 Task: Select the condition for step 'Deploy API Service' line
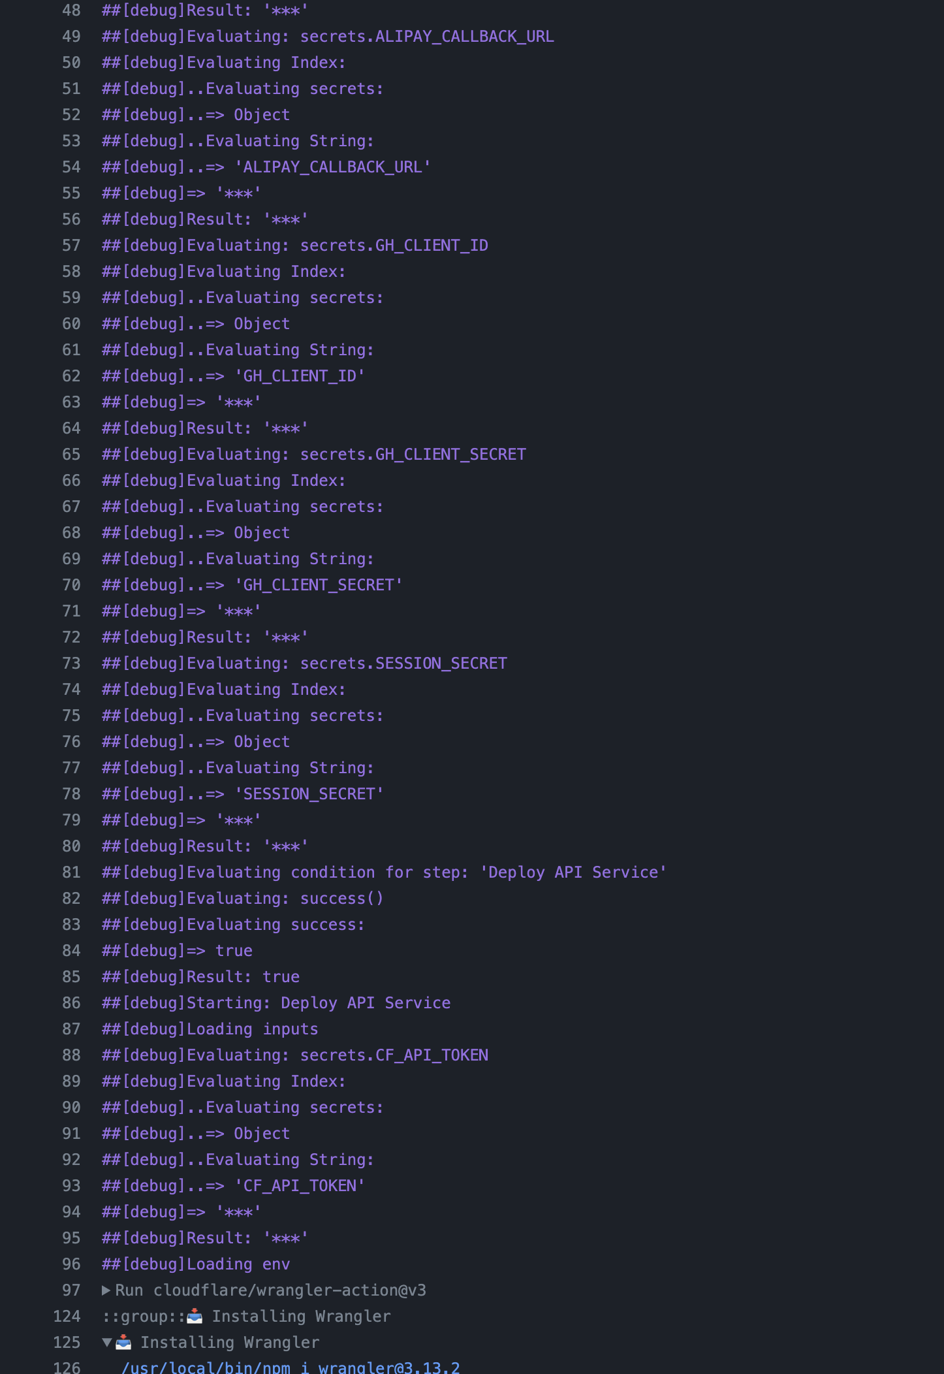(385, 872)
